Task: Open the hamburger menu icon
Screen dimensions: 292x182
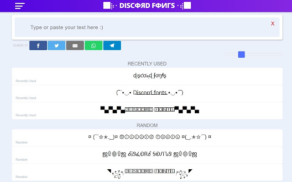Action: pyautogui.click(x=20, y=6)
